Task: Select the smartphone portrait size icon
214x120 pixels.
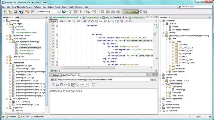Action: tap(69, 85)
